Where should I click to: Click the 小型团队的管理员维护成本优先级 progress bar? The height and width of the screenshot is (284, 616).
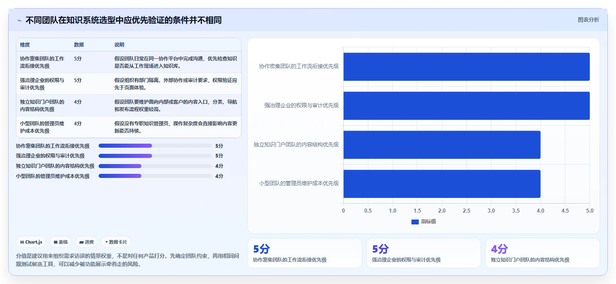click(155, 176)
